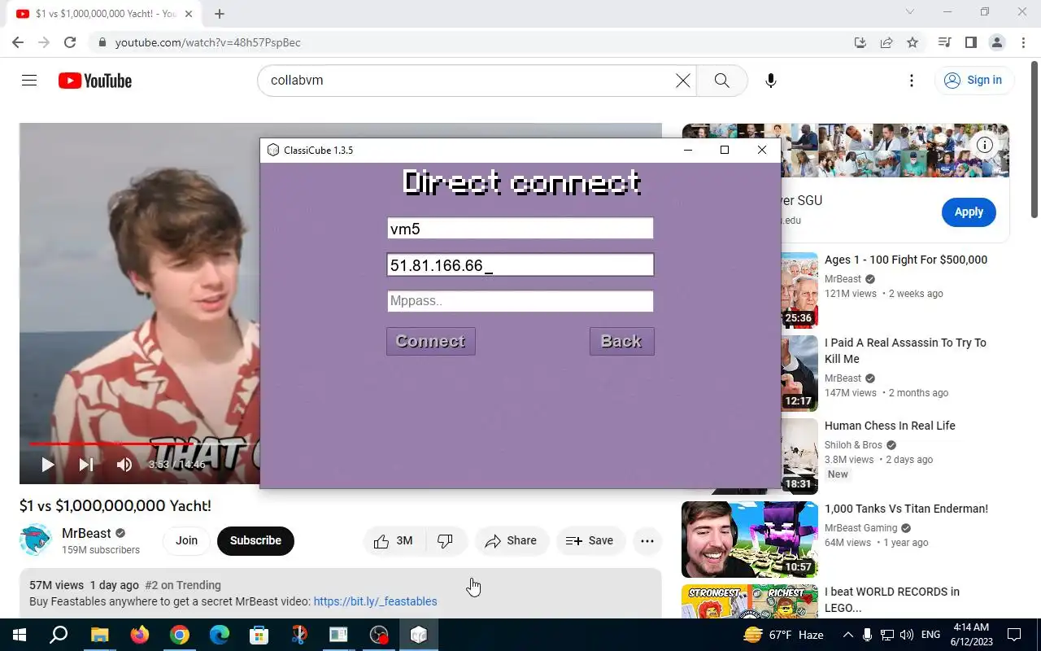Share the video

[512, 540]
